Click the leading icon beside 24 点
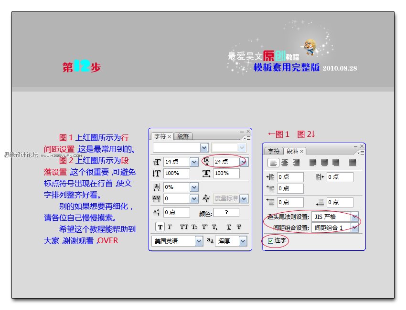The height and width of the screenshot is (310, 406). (206, 162)
